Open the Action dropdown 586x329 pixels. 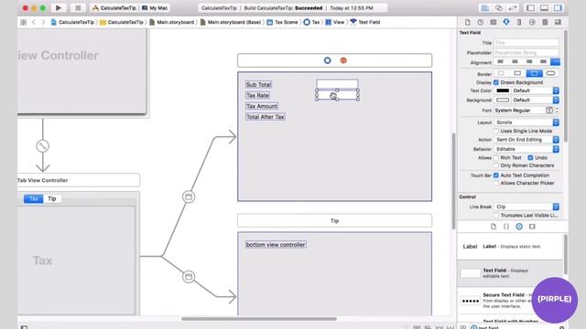526,140
